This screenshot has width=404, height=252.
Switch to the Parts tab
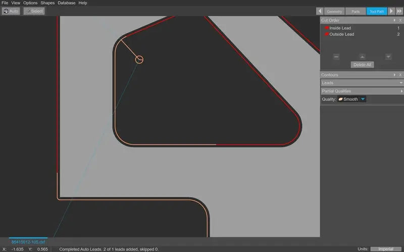click(x=356, y=11)
